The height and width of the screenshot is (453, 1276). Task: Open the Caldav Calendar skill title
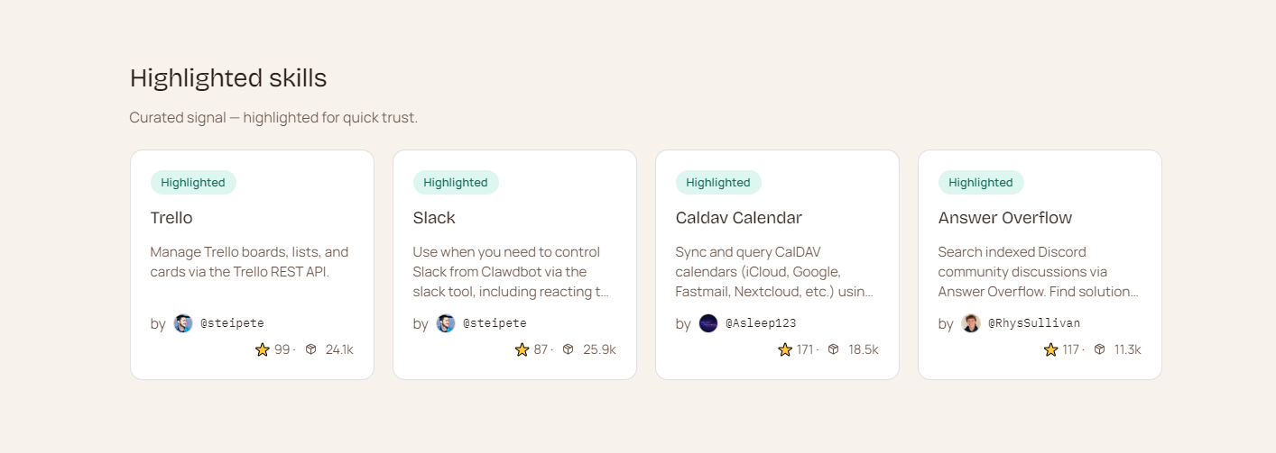[738, 218]
